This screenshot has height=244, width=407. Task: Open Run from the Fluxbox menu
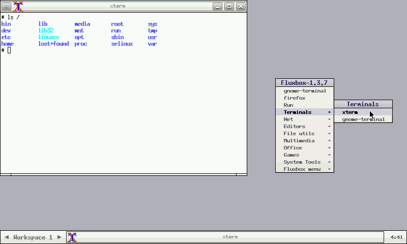305,105
